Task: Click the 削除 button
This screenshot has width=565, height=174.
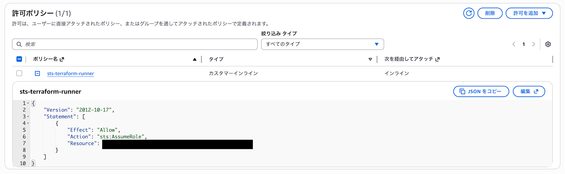Action: click(x=490, y=13)
